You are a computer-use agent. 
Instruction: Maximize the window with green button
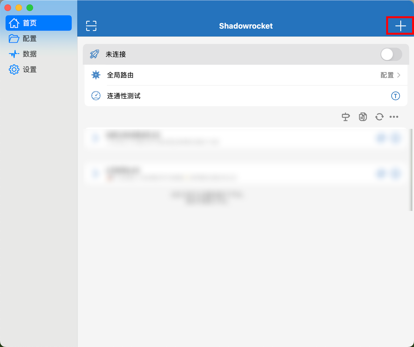(x=30, y=8)
